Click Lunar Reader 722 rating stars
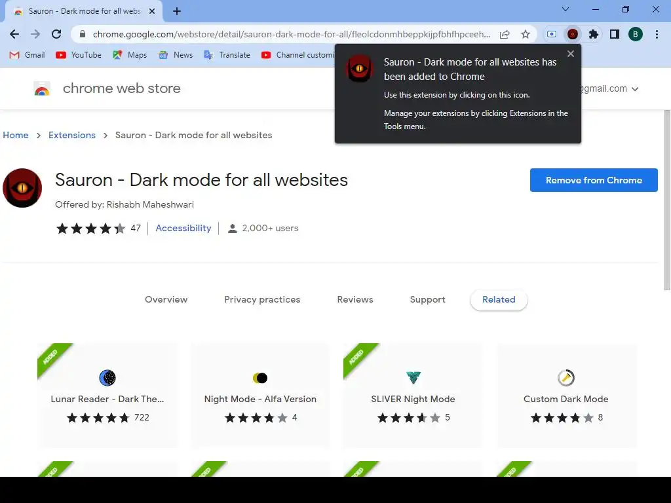 coord(98,417)
